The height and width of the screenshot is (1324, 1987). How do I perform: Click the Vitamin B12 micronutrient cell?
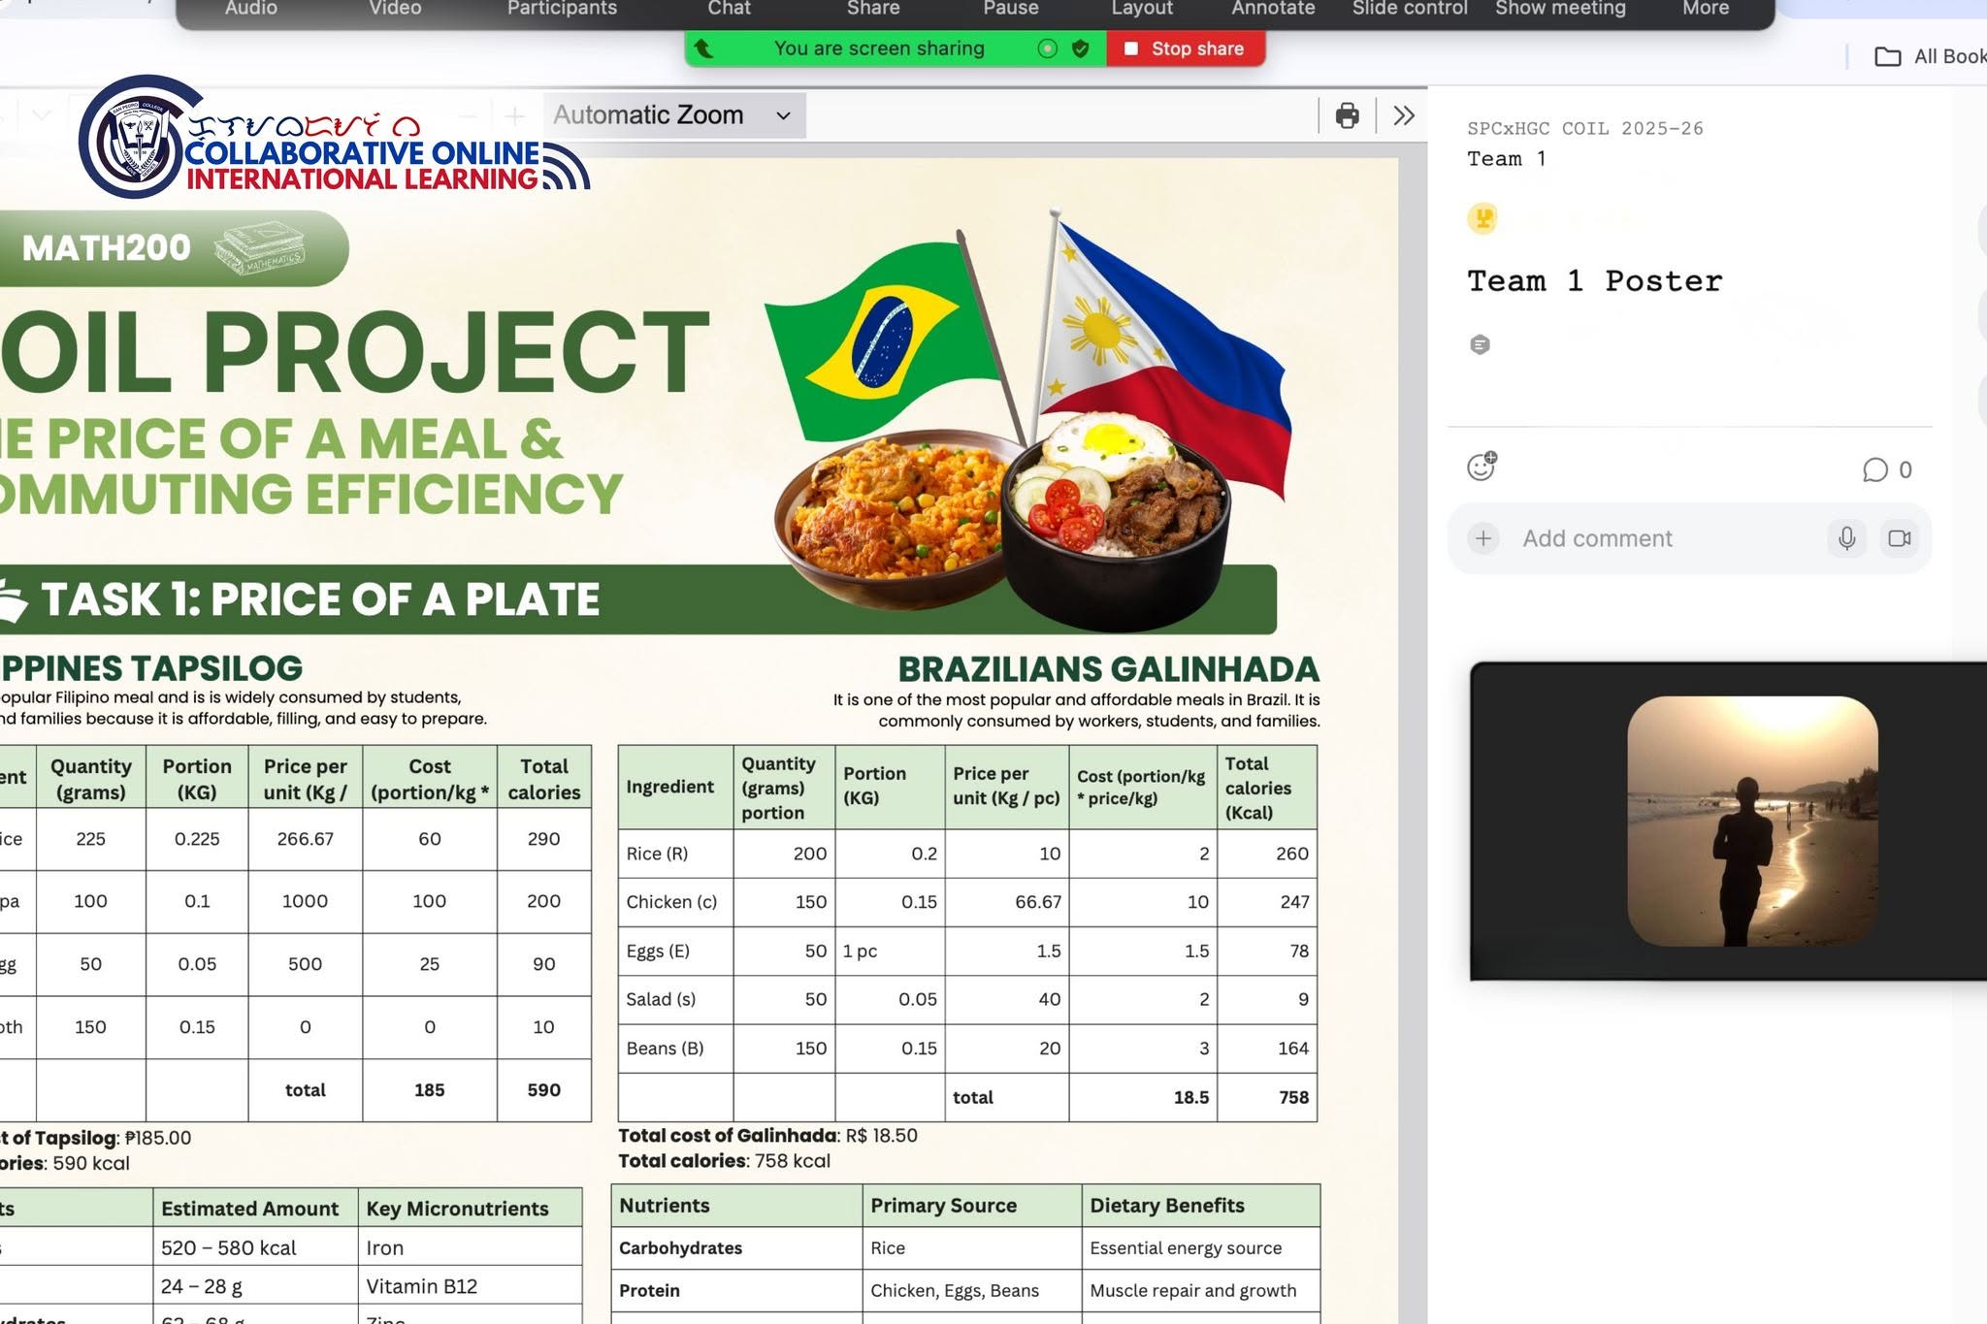470,1287
